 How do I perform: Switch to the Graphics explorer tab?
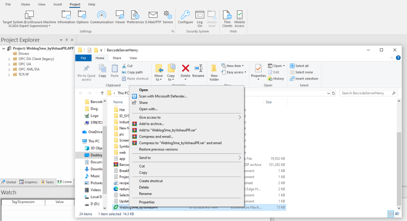pos(28,182)
